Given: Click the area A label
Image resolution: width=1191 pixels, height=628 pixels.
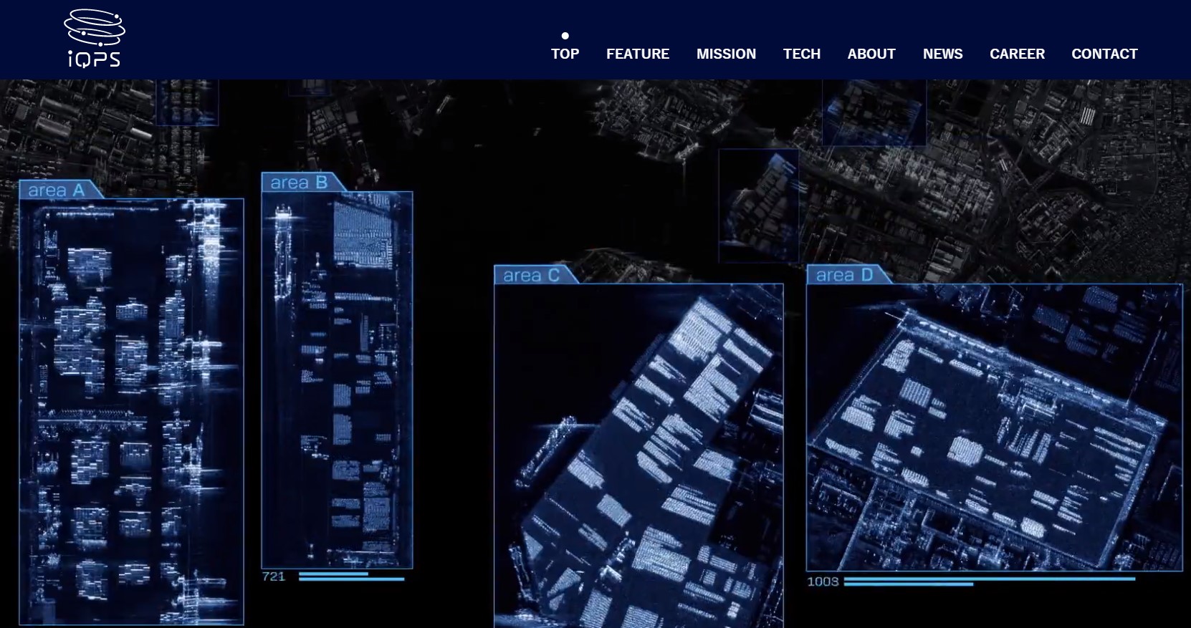Looking at the screenshot, I should (x=57, y=190).
